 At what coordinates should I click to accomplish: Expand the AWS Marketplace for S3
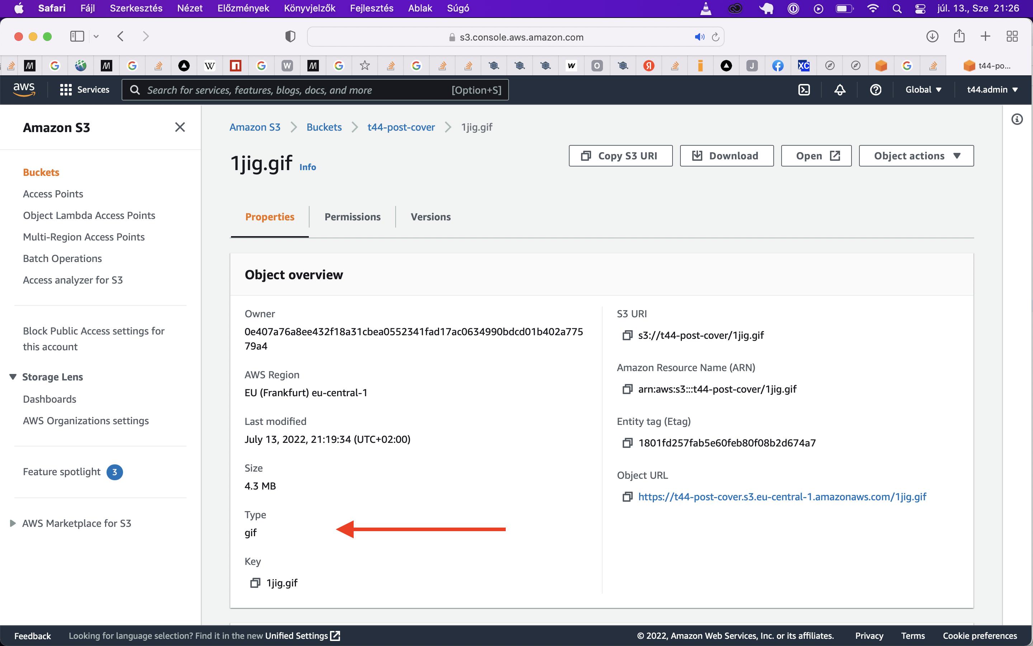(12, 523)
